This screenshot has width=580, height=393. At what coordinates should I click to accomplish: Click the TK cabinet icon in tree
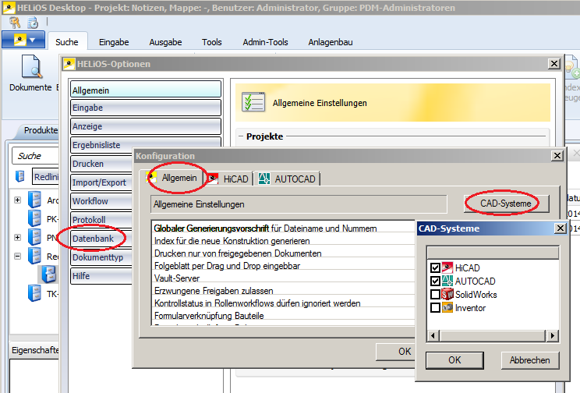[x=35, y=293]
